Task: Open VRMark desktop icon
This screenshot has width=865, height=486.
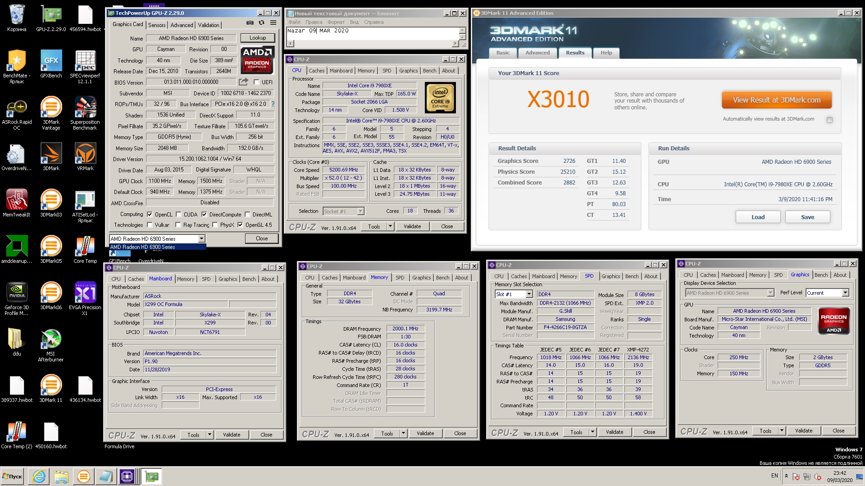Action: 85,157
